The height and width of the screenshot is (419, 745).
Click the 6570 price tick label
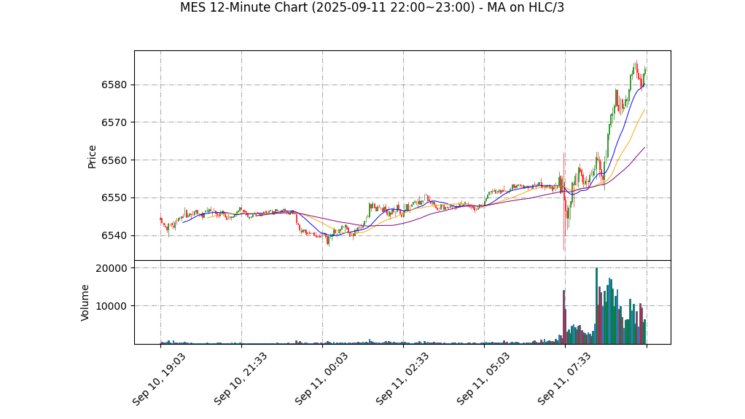[114, 122]
